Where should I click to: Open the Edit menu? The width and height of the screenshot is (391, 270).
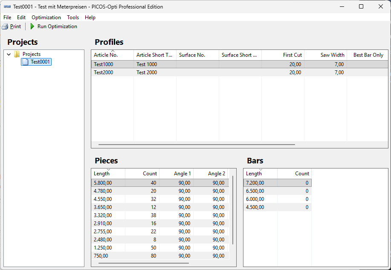(x=21, y=17)
